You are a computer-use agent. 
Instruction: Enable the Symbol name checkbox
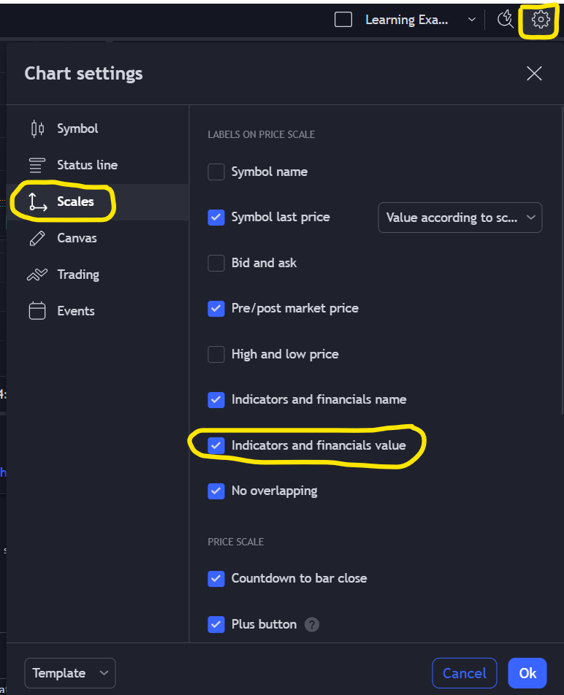(x=216, y=172)
